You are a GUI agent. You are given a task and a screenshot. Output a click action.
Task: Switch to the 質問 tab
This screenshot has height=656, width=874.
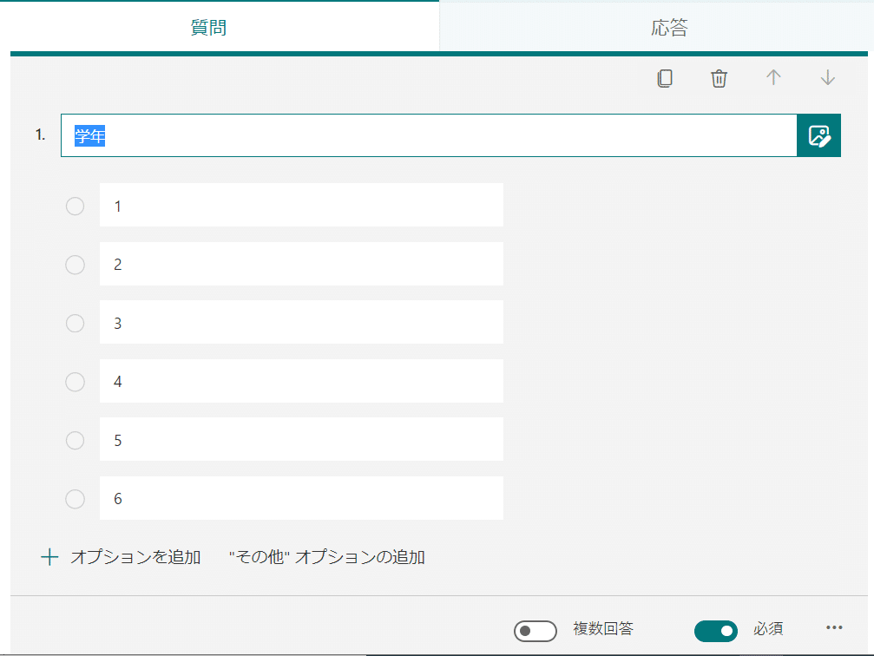[x=208, y=27]
